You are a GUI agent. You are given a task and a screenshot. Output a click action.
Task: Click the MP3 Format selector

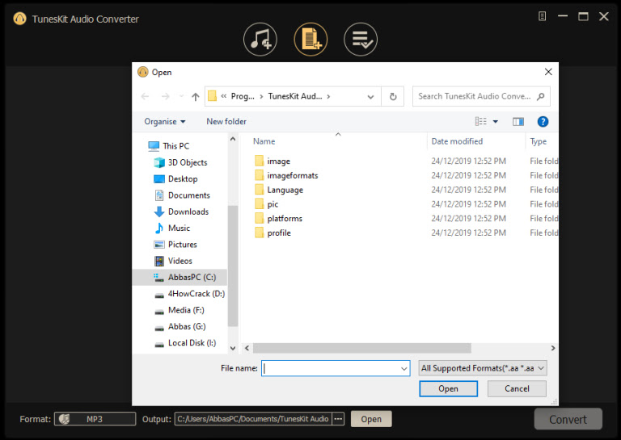click(x=95, y=419)
